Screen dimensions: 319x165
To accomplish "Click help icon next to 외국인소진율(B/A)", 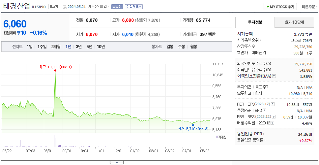I will click(274, 76).
